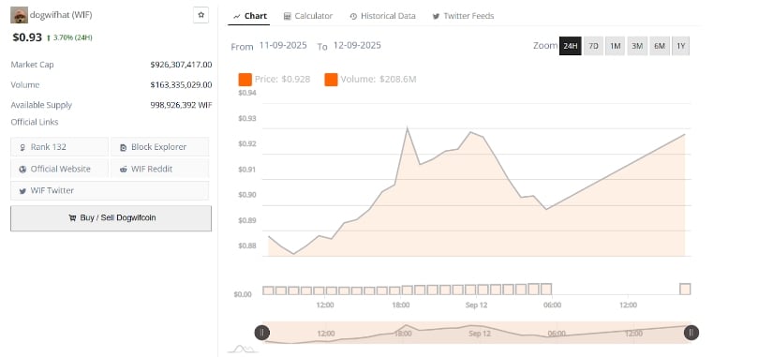
Task: Click the Market Cap value $926,307,417.00
Action: coord(181,65)
